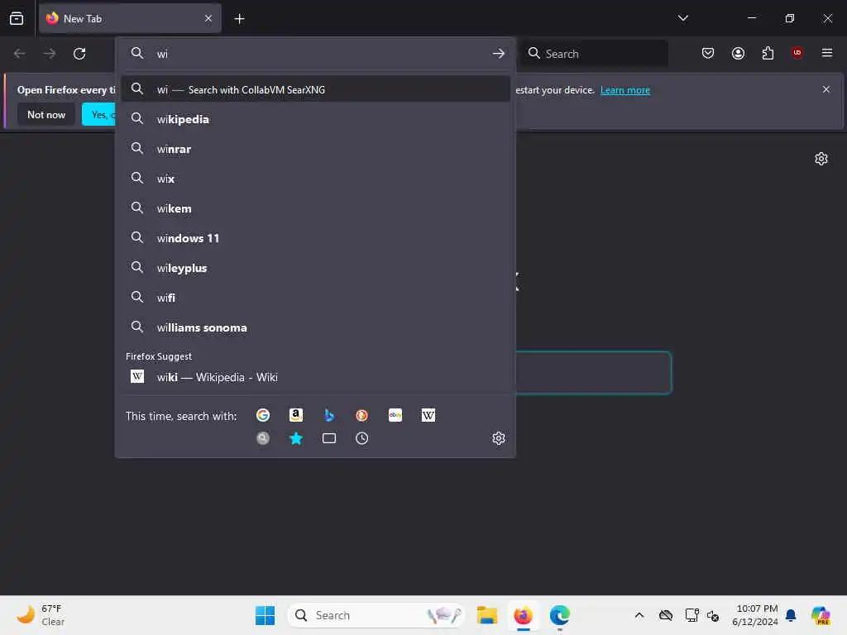The width and height of the screenshot is (847, 635).
Task: Click the Windows taskbar Search box
Action: [x=376, y=615]
